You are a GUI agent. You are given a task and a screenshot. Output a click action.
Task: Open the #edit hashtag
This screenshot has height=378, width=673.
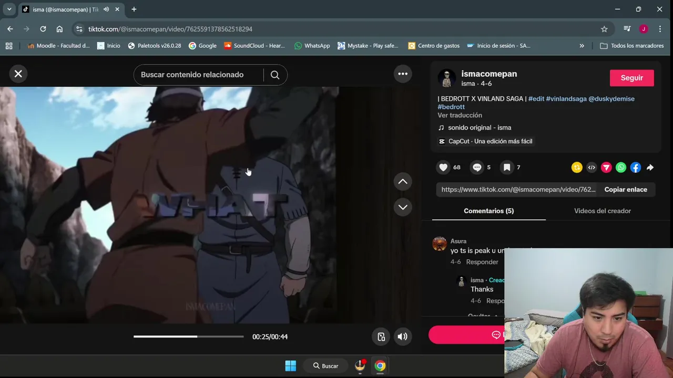coord(536,99)
